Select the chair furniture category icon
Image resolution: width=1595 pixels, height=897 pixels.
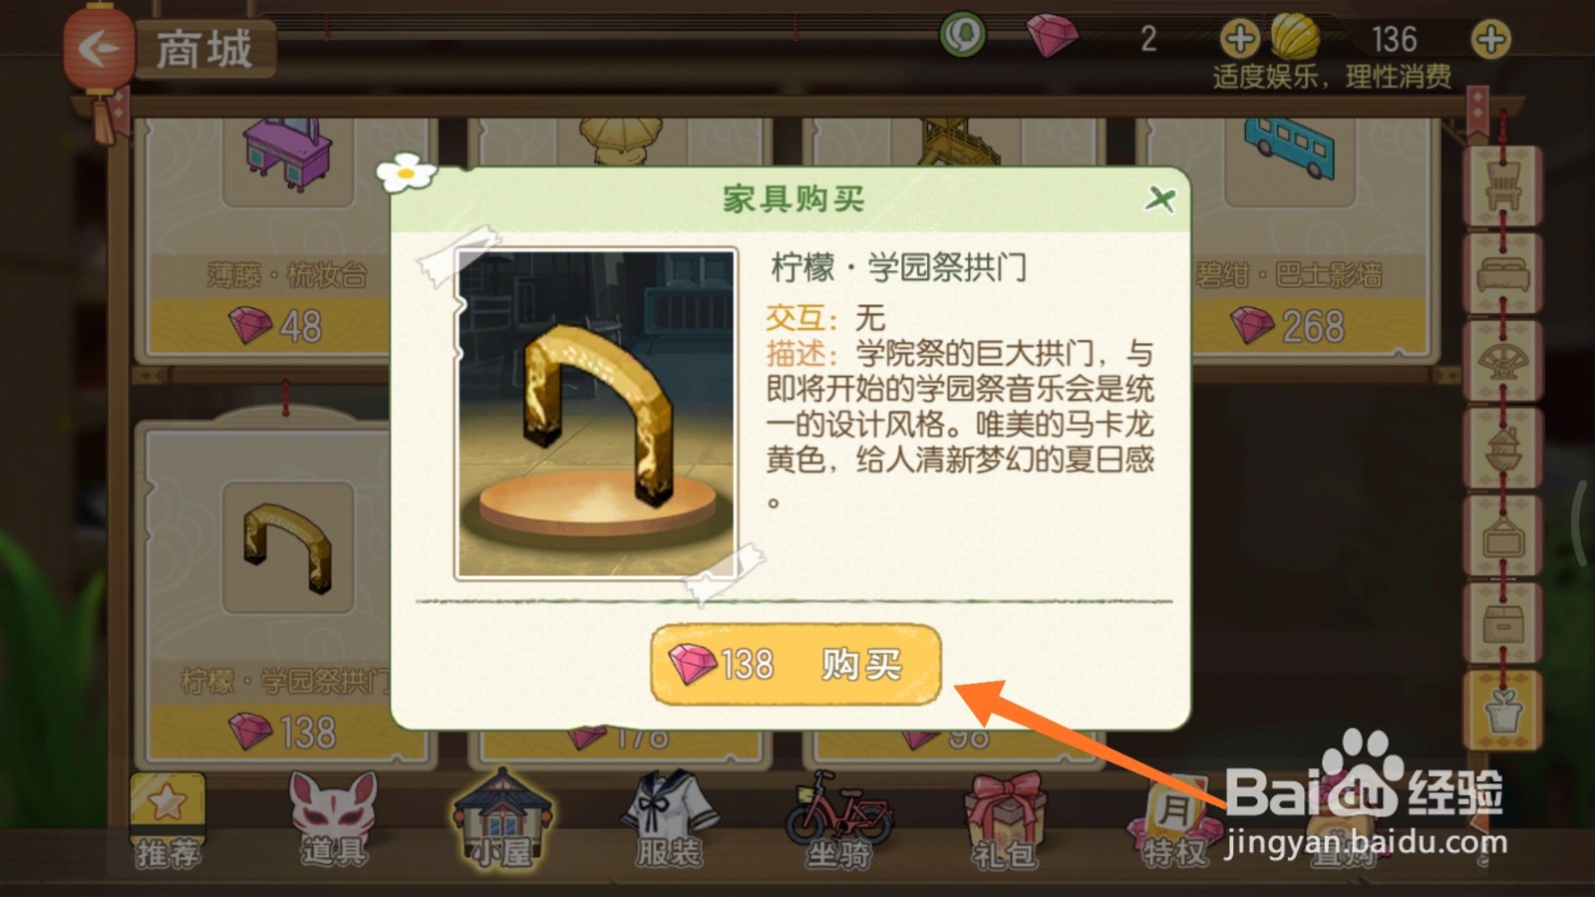click(x=1502, y=186)
